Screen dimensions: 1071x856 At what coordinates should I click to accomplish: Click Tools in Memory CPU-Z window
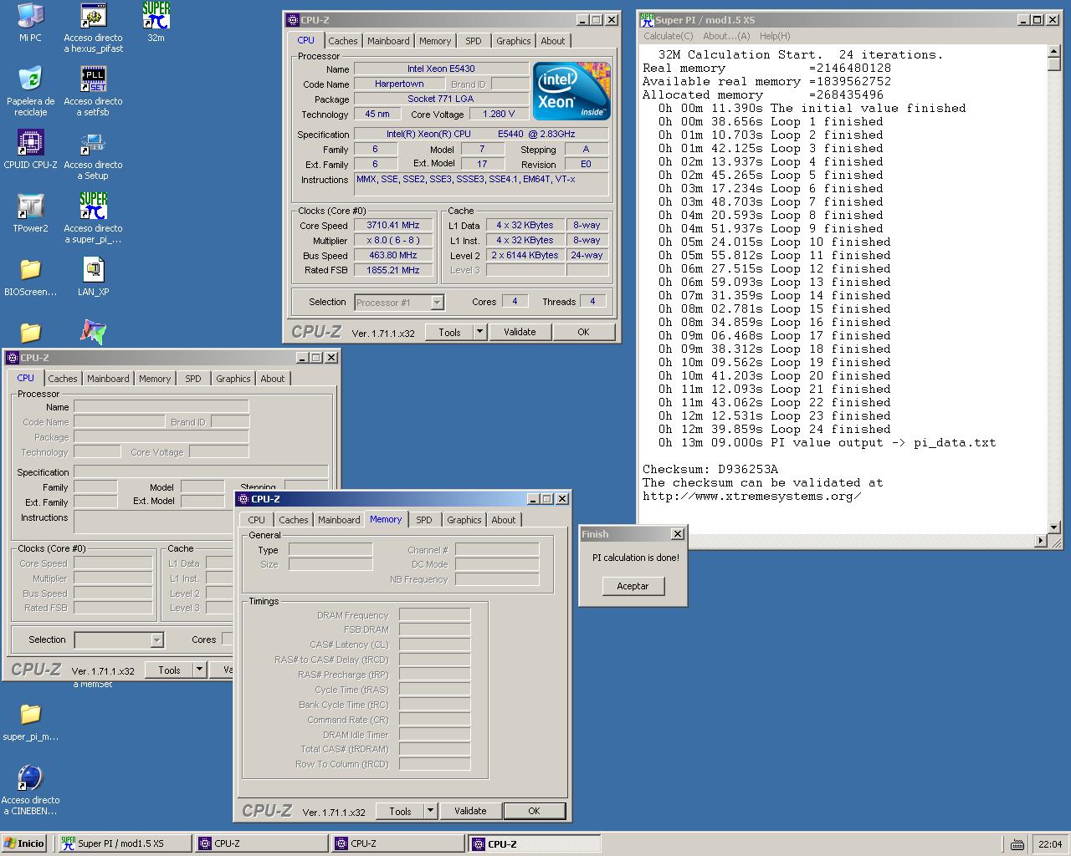400,811
